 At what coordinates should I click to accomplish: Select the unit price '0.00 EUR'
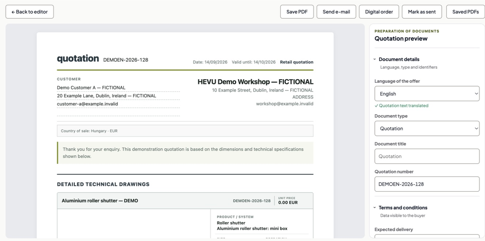click(x=288, y=202)
